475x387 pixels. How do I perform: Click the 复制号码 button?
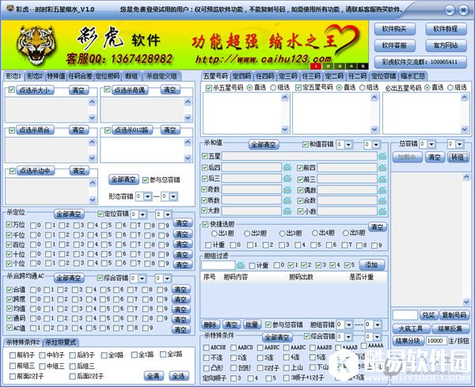(454, 315)
